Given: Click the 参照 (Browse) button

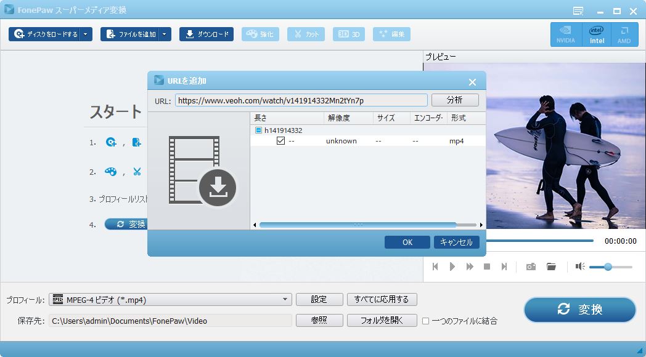Looking at the screenshot, I should [x=319, y=321].
